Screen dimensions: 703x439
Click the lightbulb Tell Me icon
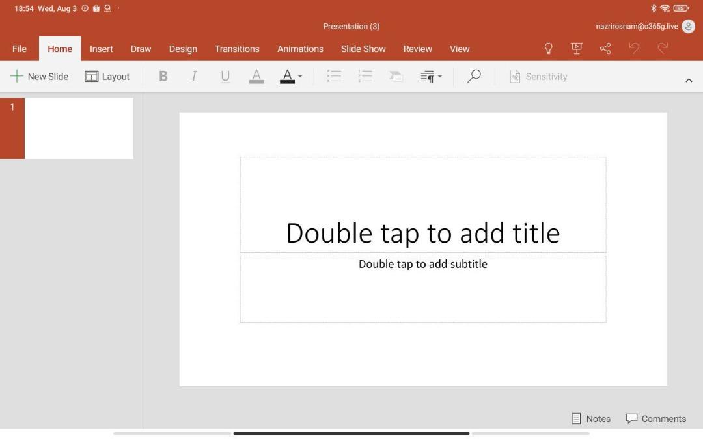(548, 49)
